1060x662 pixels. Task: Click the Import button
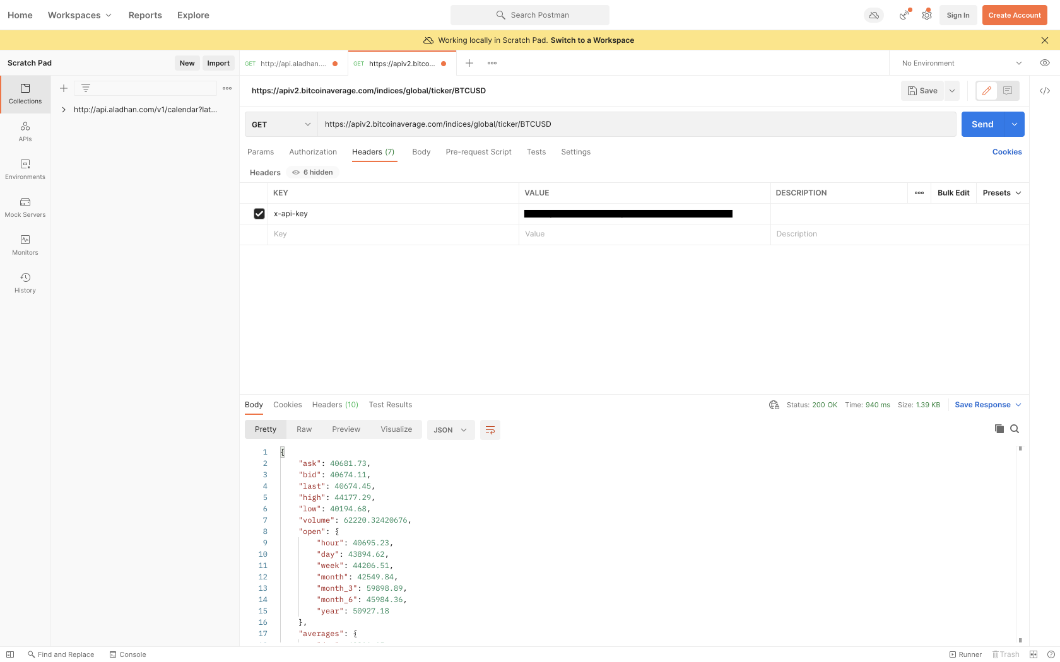pos(218,63)
